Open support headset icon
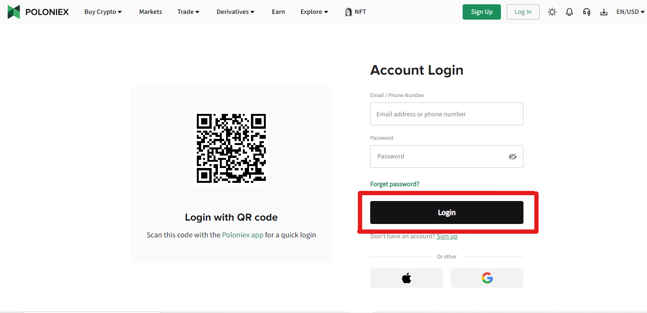This screenshot has width=647, height=313. pos(587,12)
